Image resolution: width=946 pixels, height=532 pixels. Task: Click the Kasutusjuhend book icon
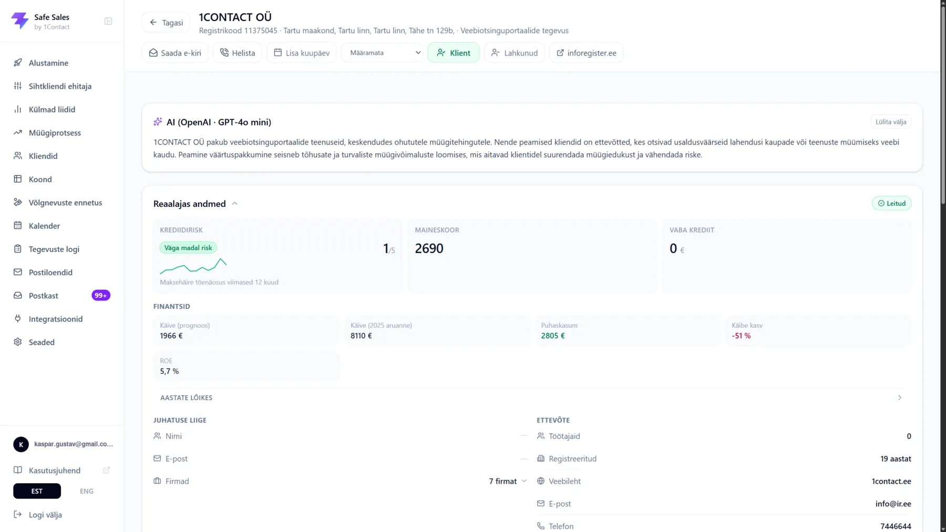click(18, 470)
